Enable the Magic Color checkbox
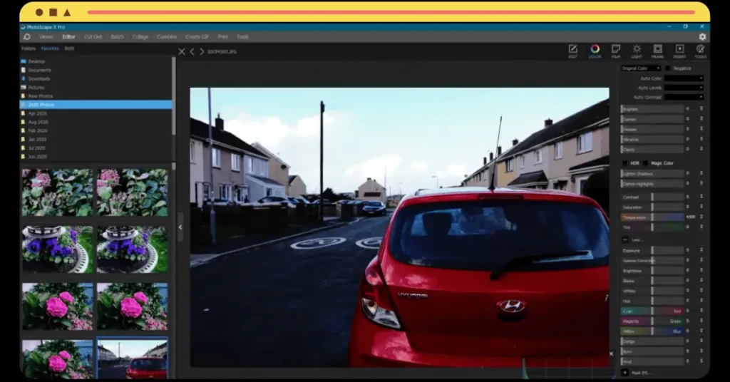The height and width of the screenshot is (382, 730). click(x=645, y=163)
